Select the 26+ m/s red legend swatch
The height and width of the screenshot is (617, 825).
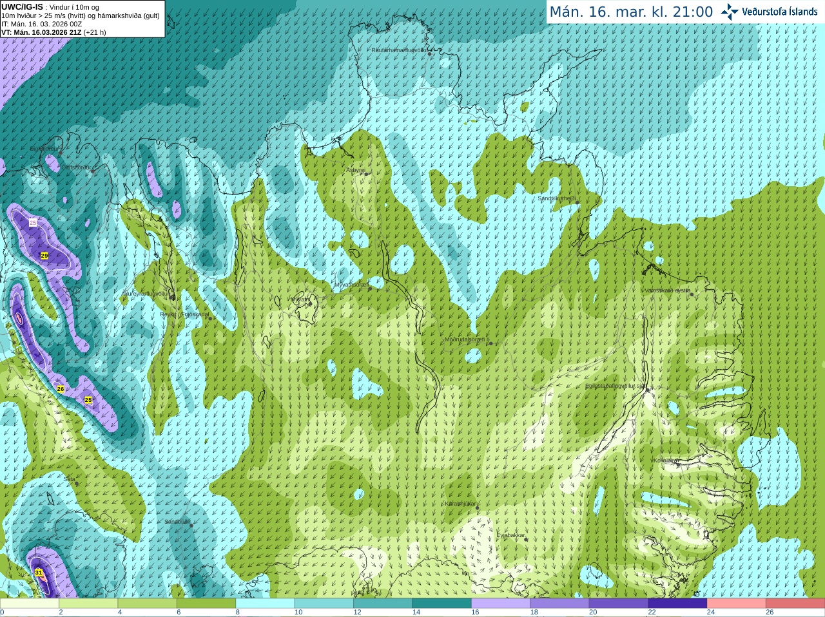[795, 603]
